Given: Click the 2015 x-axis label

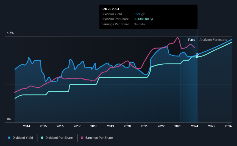Looking at the screenshot, I should (43, 126).
